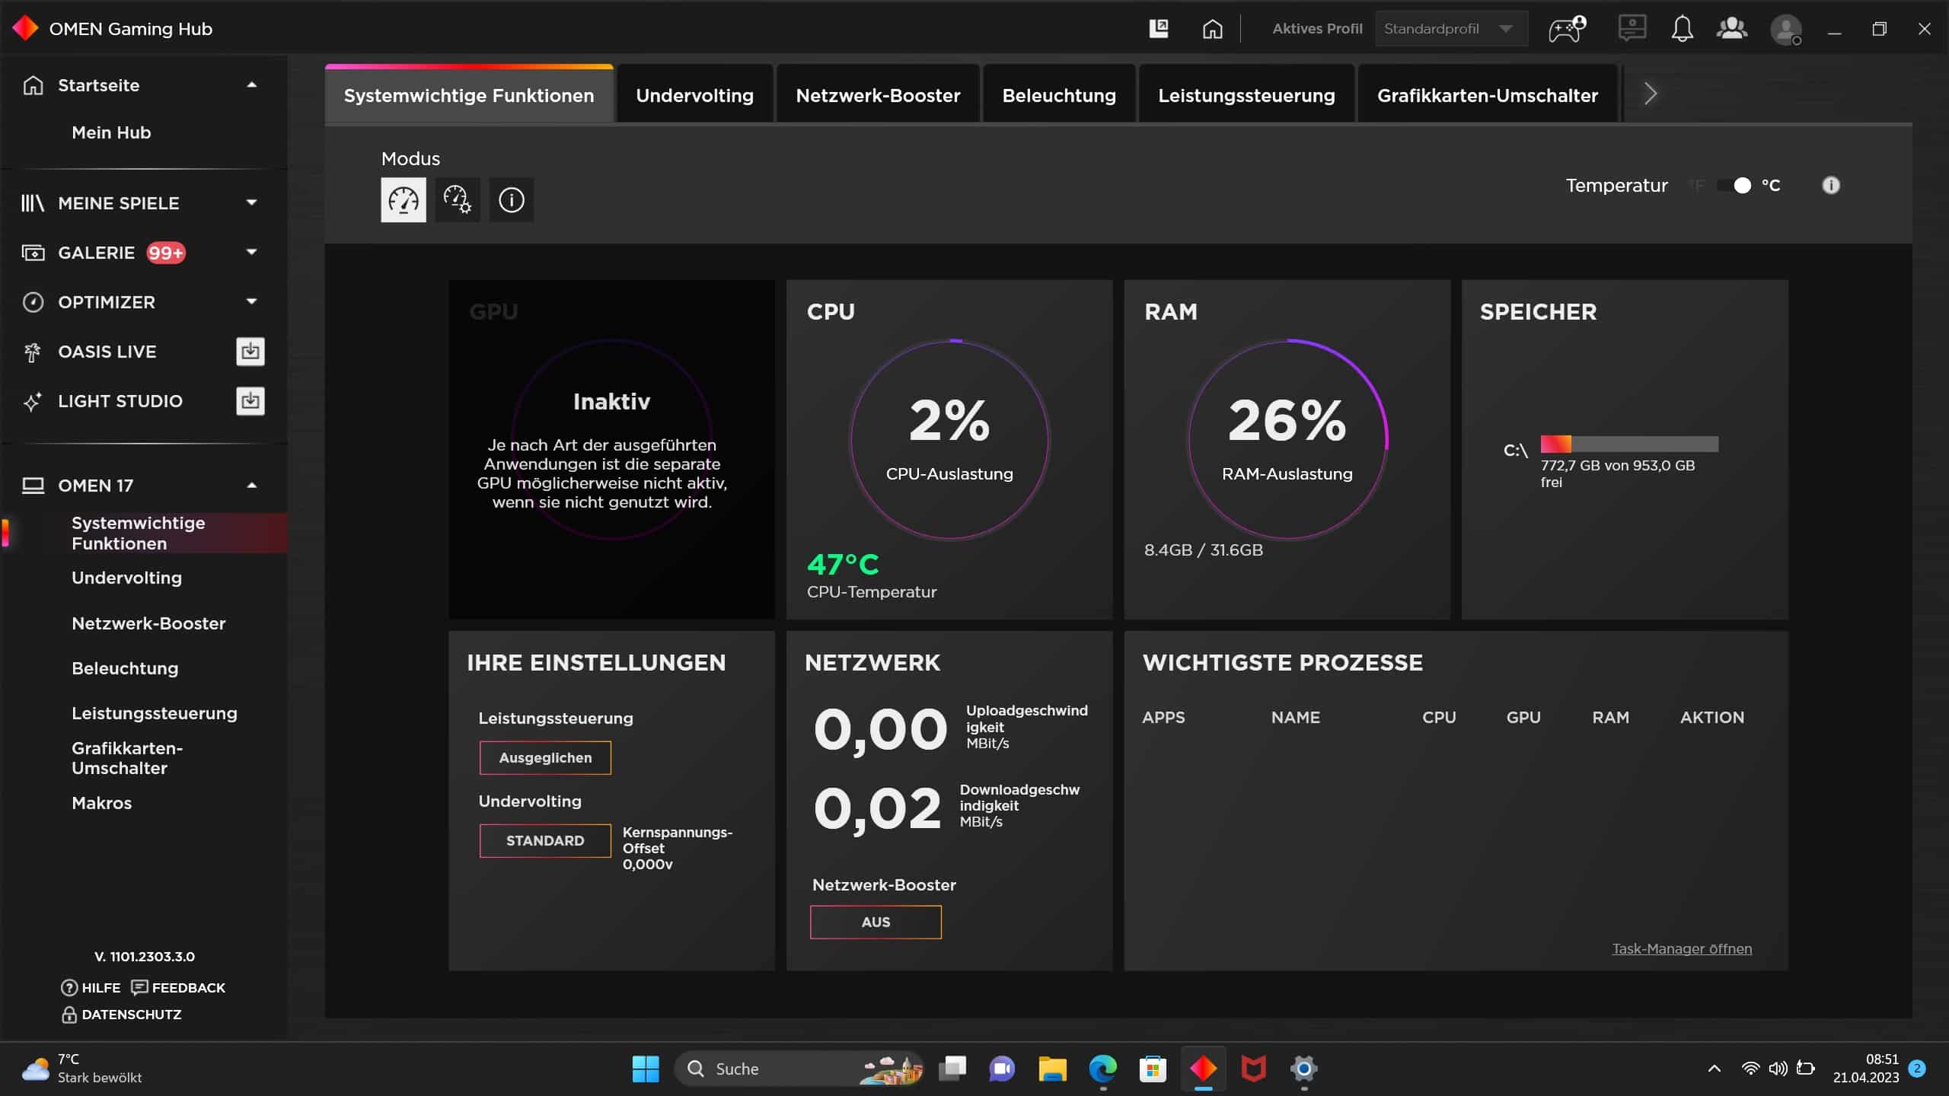Click download icon next to Oasis Live

click(250, 352)
